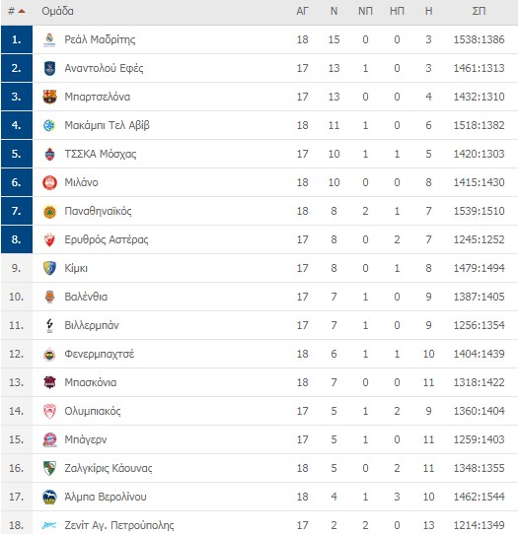Click the Ζαλγκίρις Κάουνας green logo
This screenshot has width=518, height=534.
49,468
